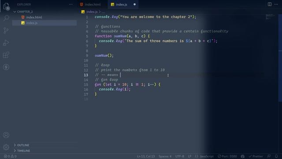The image size is (282, 159).
Task: Click the Prettier status item
Action: pyautogui.click(x=256, y=156)
